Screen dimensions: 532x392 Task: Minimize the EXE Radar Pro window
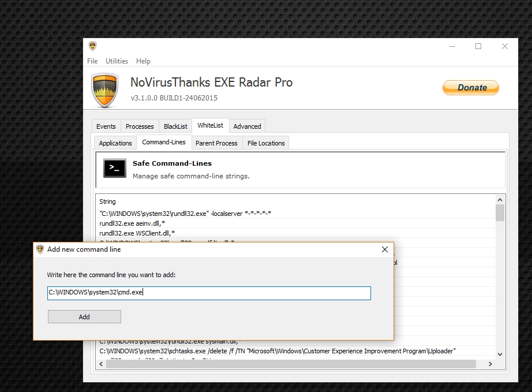(452, 46)
